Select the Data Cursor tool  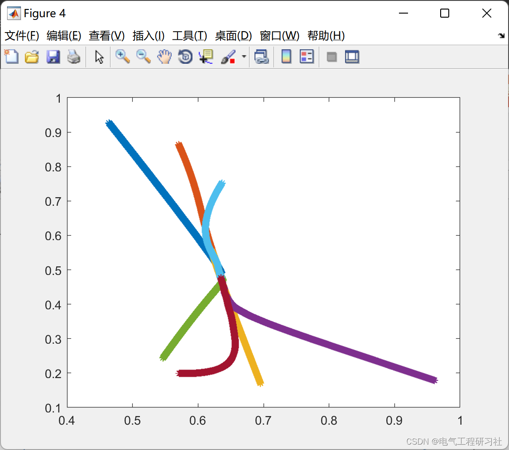tap(206, 57)
